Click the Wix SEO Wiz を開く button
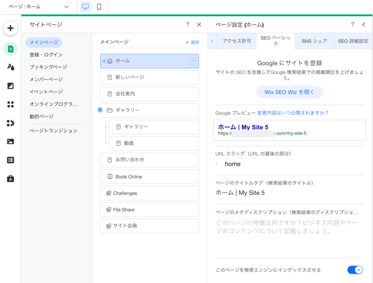373x283 pixels. [290, 92]
